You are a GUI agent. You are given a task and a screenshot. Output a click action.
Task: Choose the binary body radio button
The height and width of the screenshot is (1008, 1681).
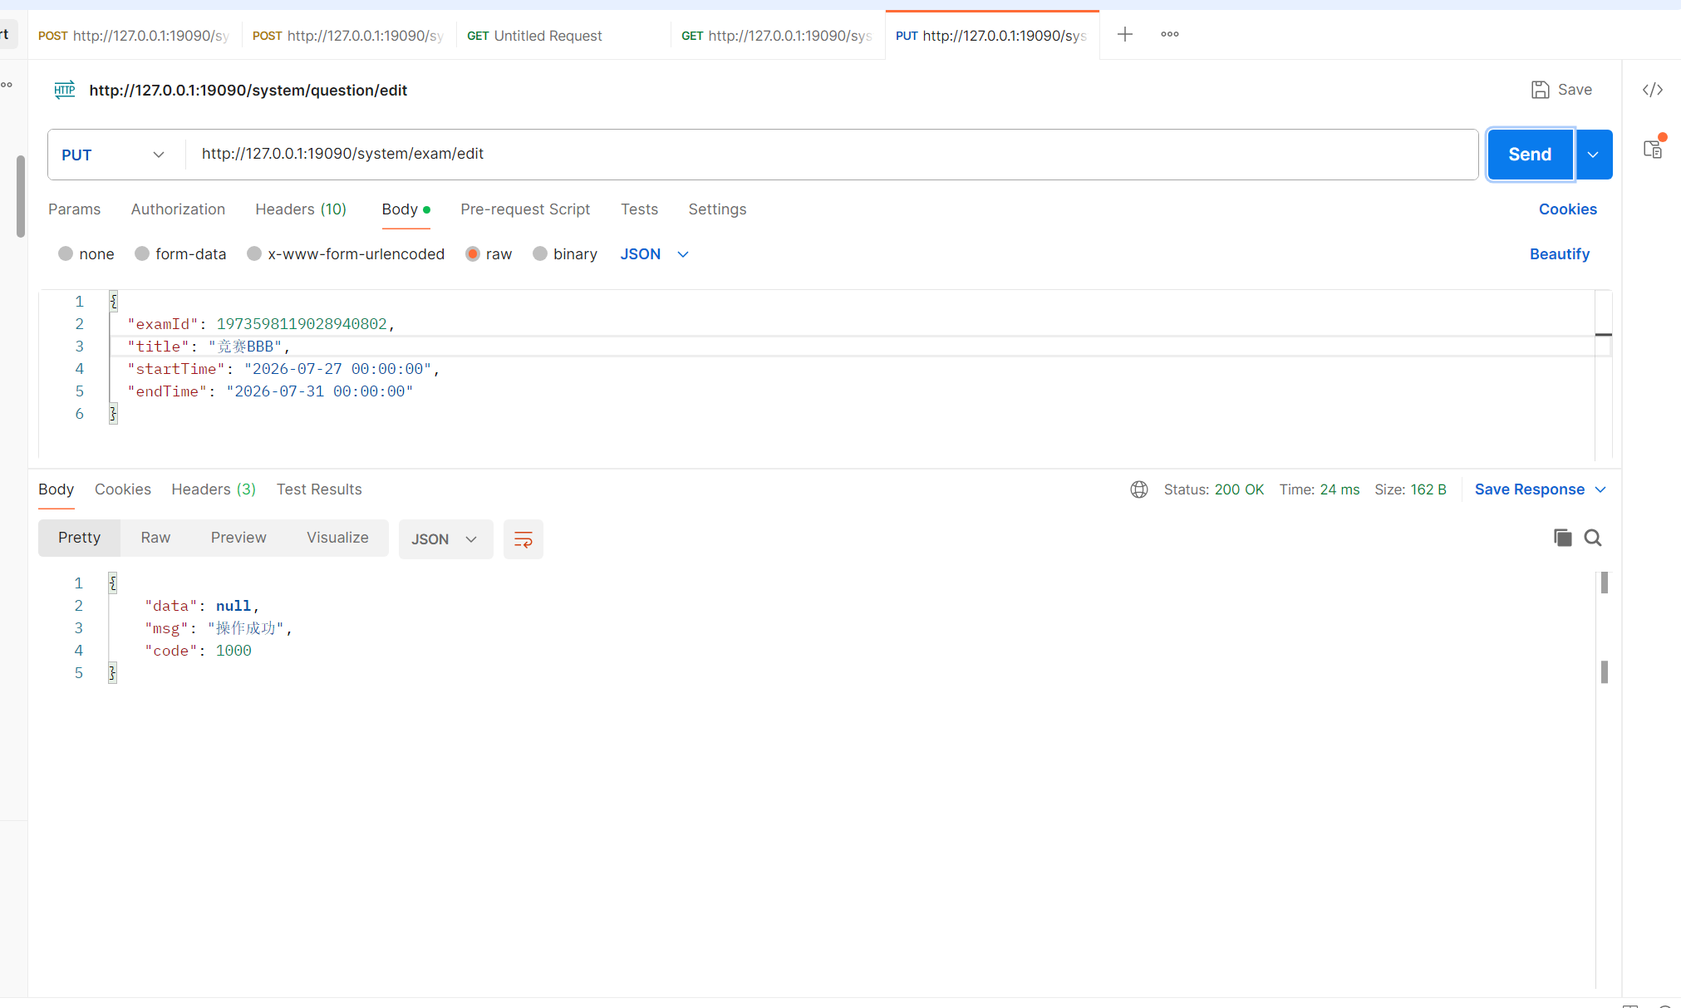coord(540,254)
